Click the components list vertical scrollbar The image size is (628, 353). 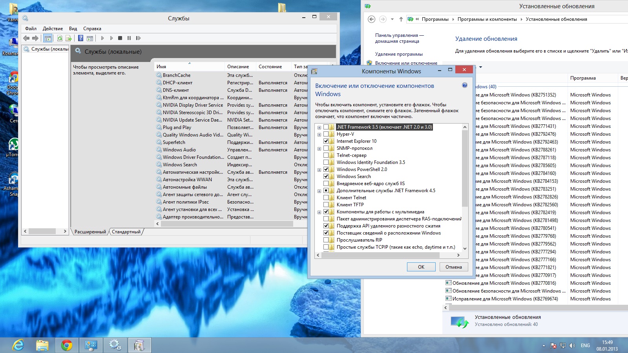[465, 169]
